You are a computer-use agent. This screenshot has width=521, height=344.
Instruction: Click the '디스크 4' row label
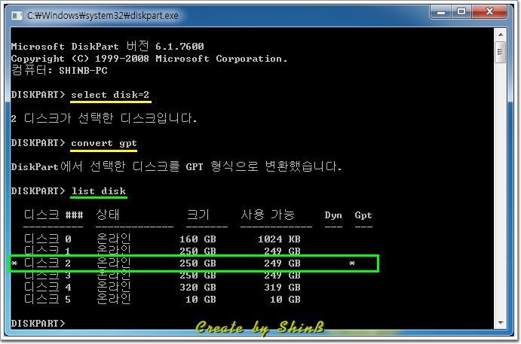(x=48, y=287)
